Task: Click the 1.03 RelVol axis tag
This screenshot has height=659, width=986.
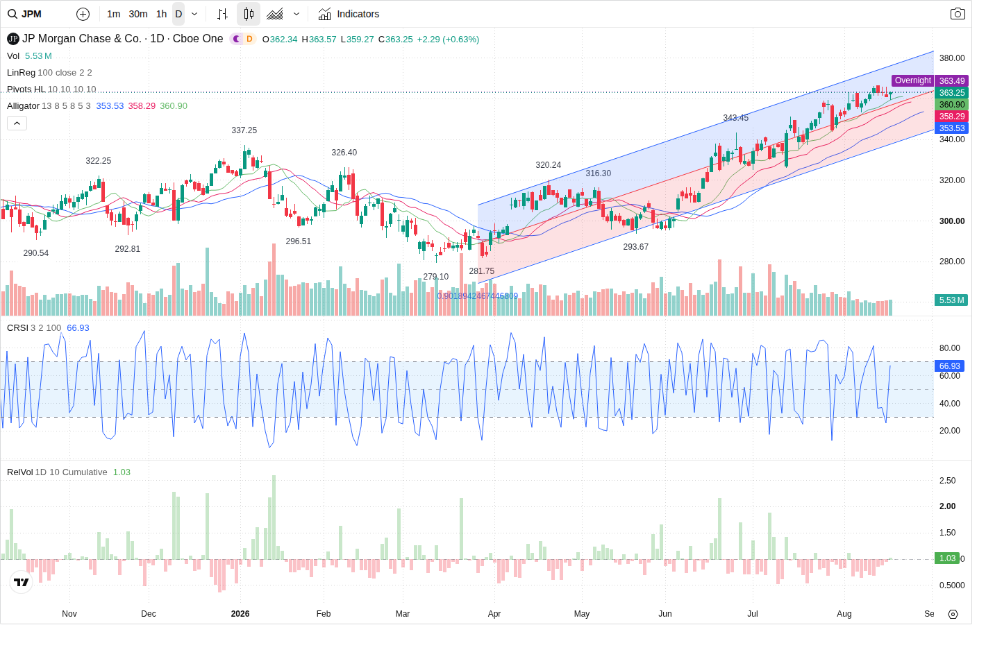Action: click(x=947, y=558)
